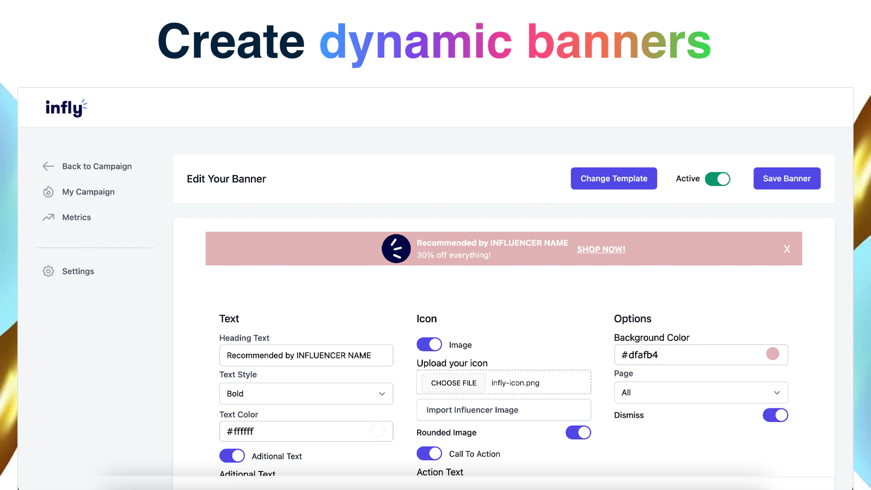This screenshot has height=490, width=871.
Task: Dismiss the banner preview with the X
Action: pyautogui.click(x=787, y=249)
